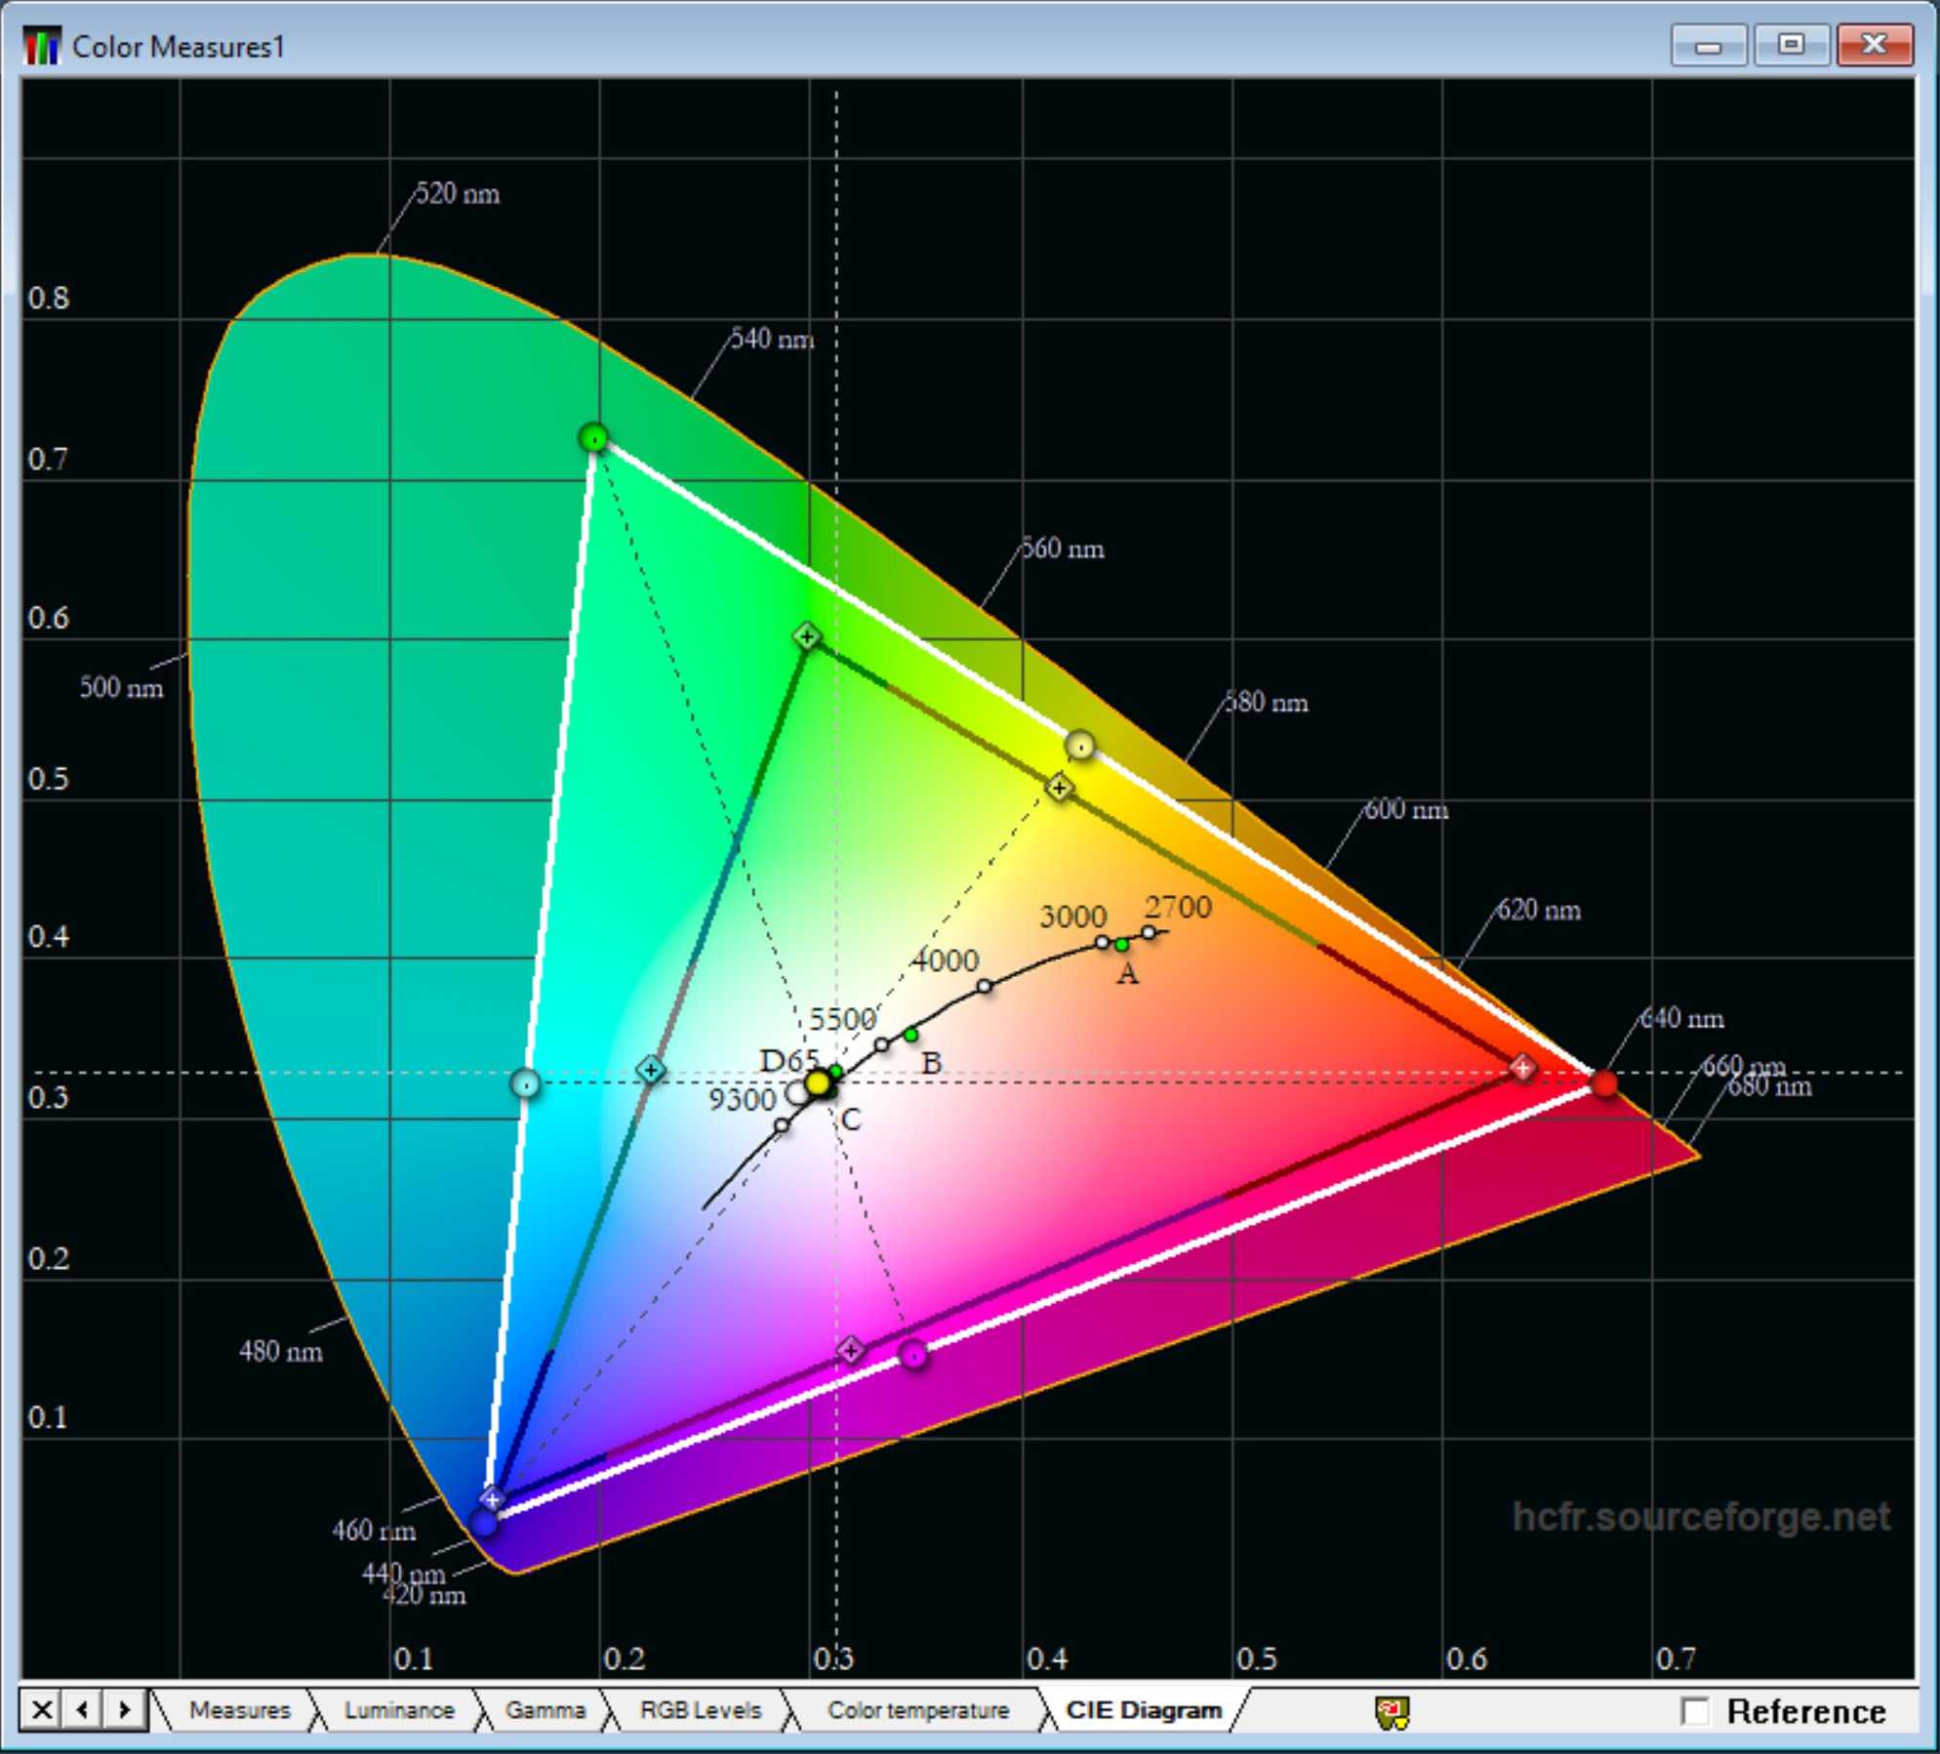The image size is (1940, 1754).
Task: Maximize the Color Measures1 window
Action: coord(1791,44)
